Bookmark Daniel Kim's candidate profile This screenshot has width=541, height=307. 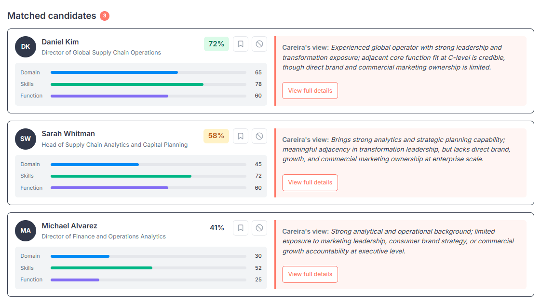(x=240, y=43)
